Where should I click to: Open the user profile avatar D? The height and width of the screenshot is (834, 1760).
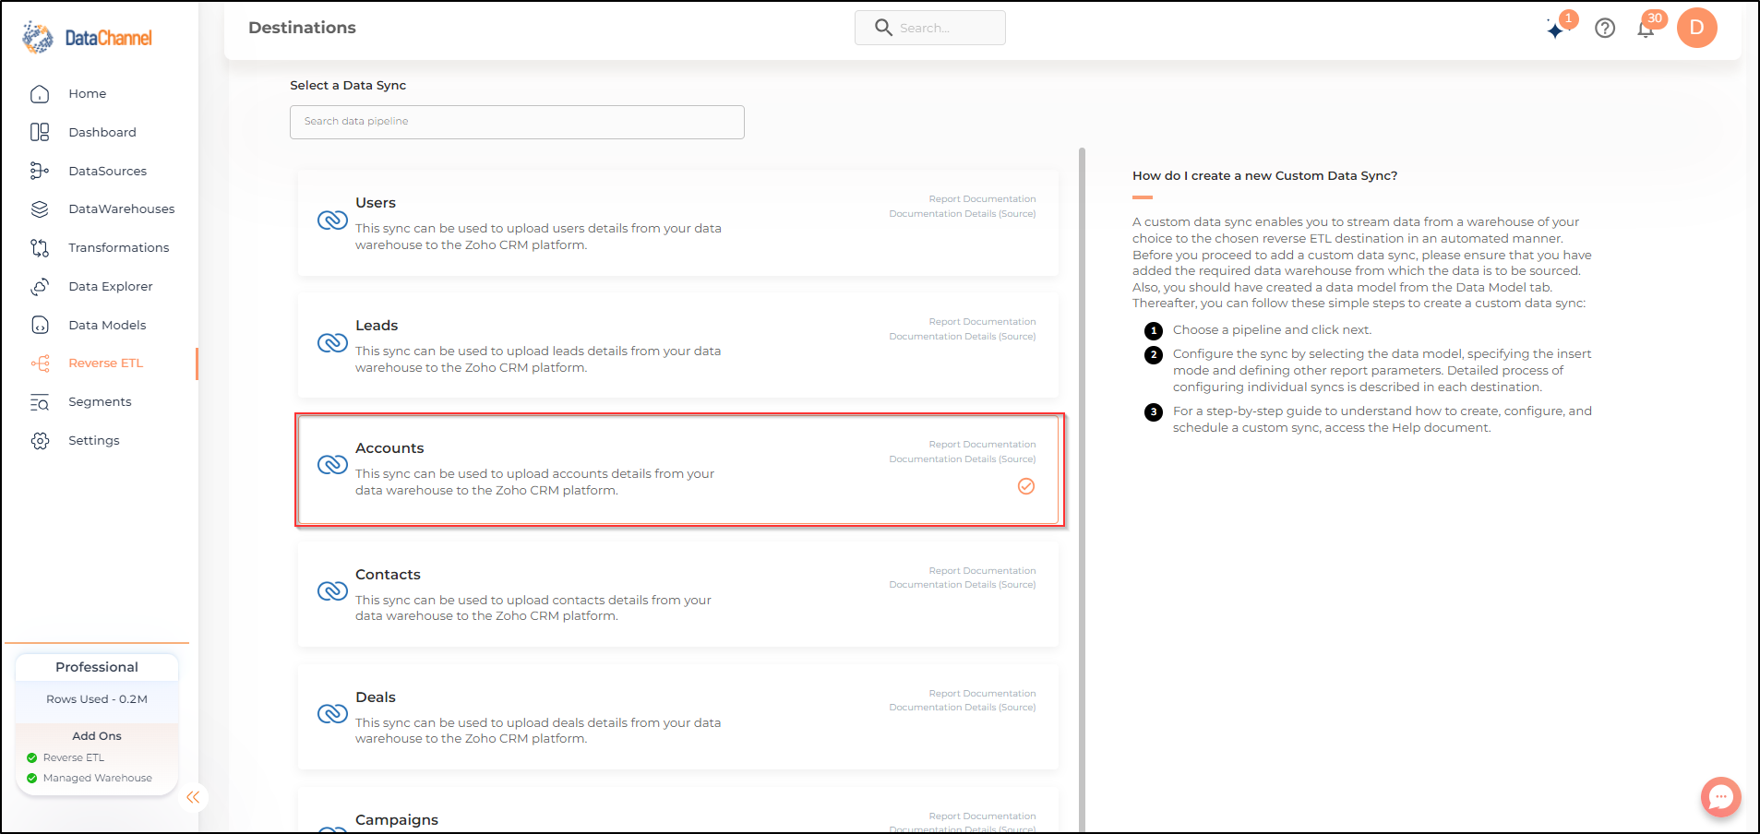pyautogui.click(x=1696, y=28)
